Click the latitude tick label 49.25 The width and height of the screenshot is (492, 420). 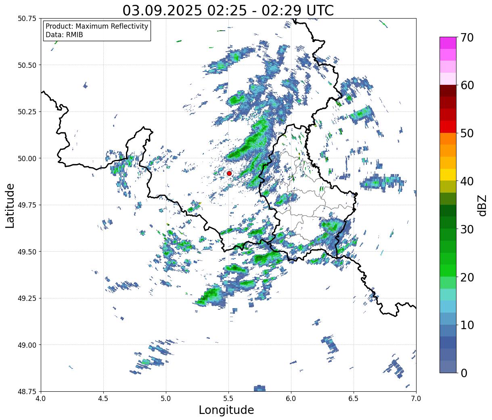(x=27, y=298)
